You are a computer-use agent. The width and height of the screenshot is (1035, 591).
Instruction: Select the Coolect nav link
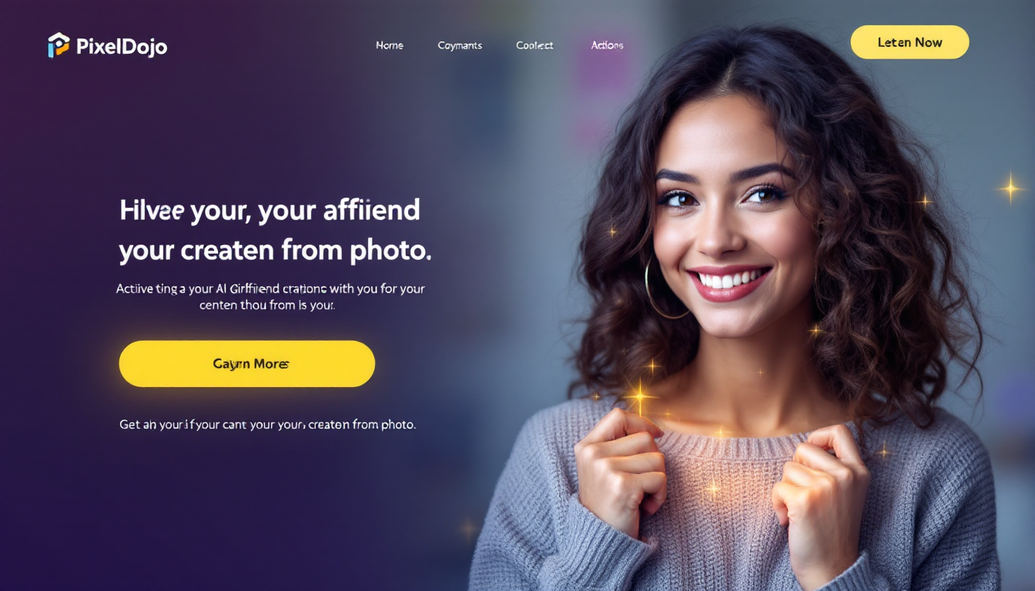(534, 45)
